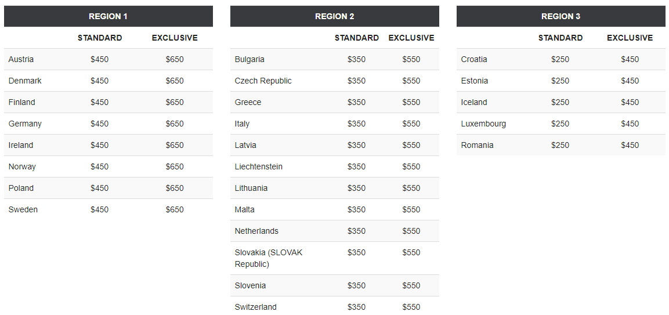Click Germany's $450 standard price
669x315 pixels.
(99, 124)
